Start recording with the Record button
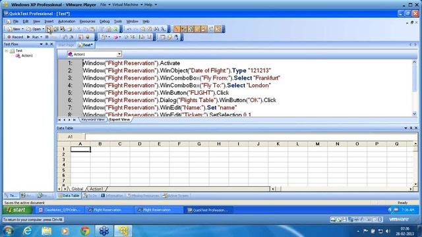 (15, 37)
